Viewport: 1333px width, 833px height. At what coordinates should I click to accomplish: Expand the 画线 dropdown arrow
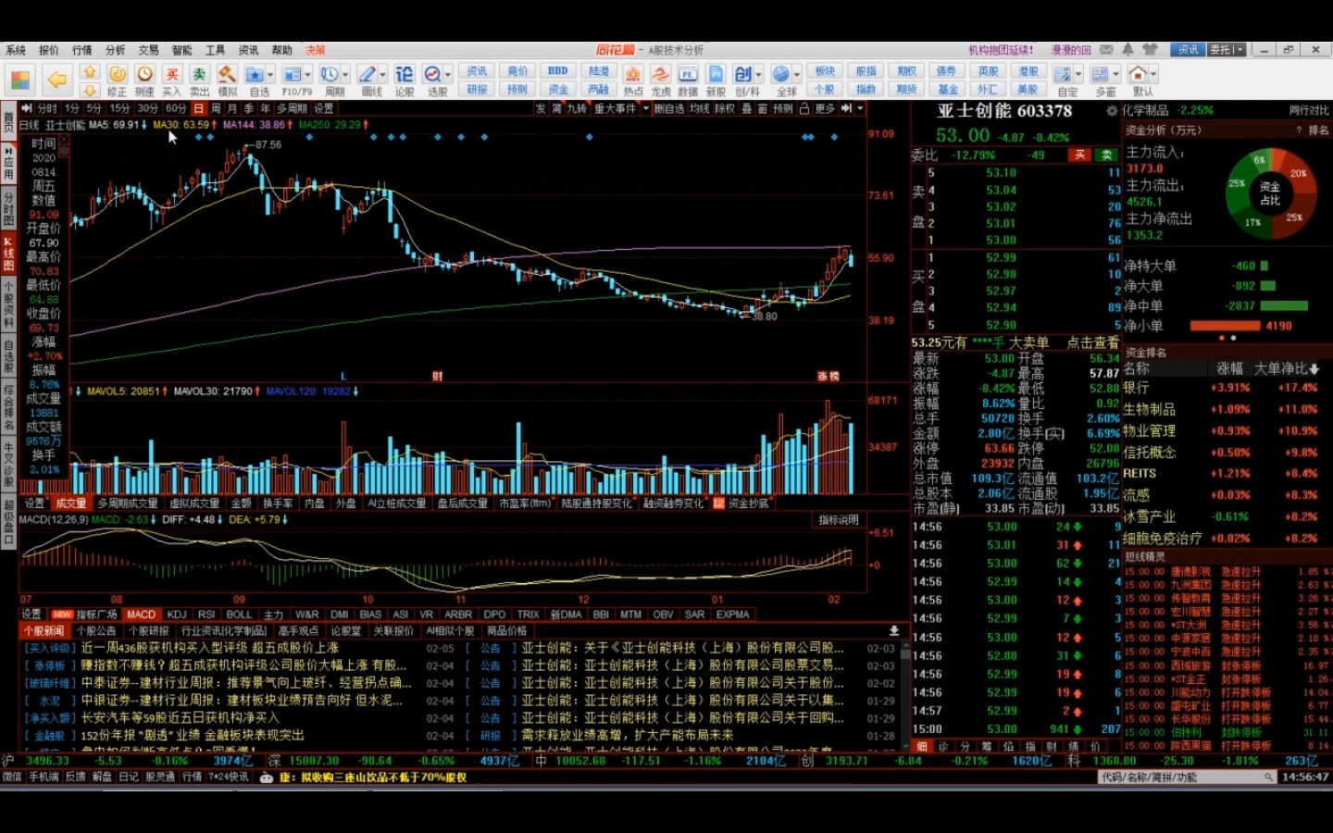383,74
